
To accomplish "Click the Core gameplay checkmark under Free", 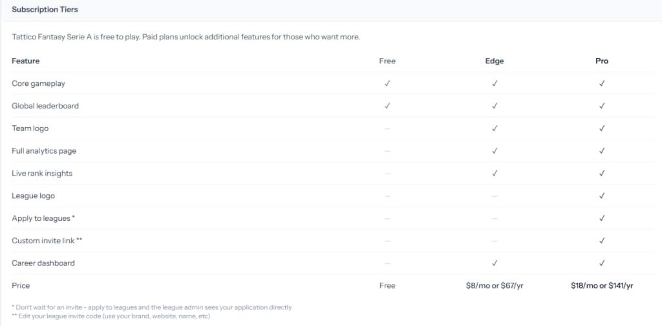I will pos(387,83).
